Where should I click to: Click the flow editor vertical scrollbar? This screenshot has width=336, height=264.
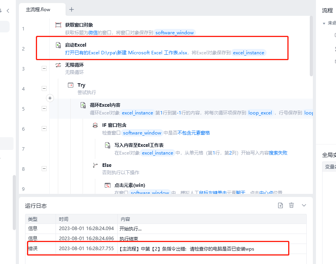click(x=311, y=46)
